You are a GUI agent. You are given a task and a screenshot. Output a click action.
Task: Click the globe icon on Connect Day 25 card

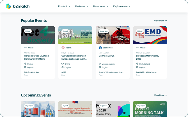[100, 67]
